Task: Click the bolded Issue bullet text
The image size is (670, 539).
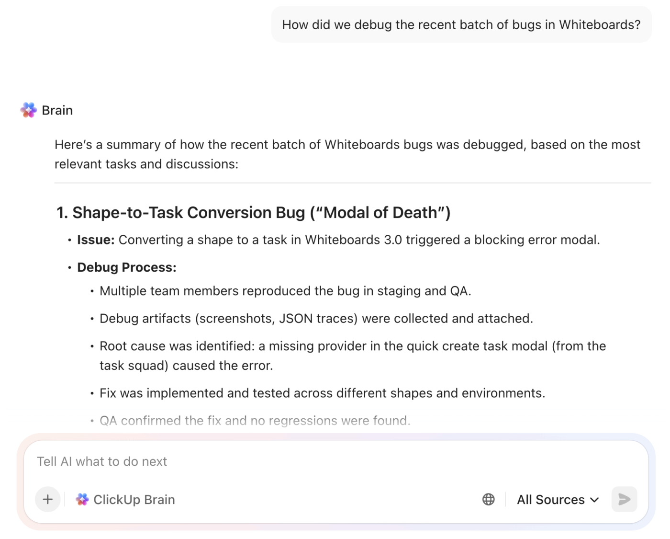Action: (95, 240)
